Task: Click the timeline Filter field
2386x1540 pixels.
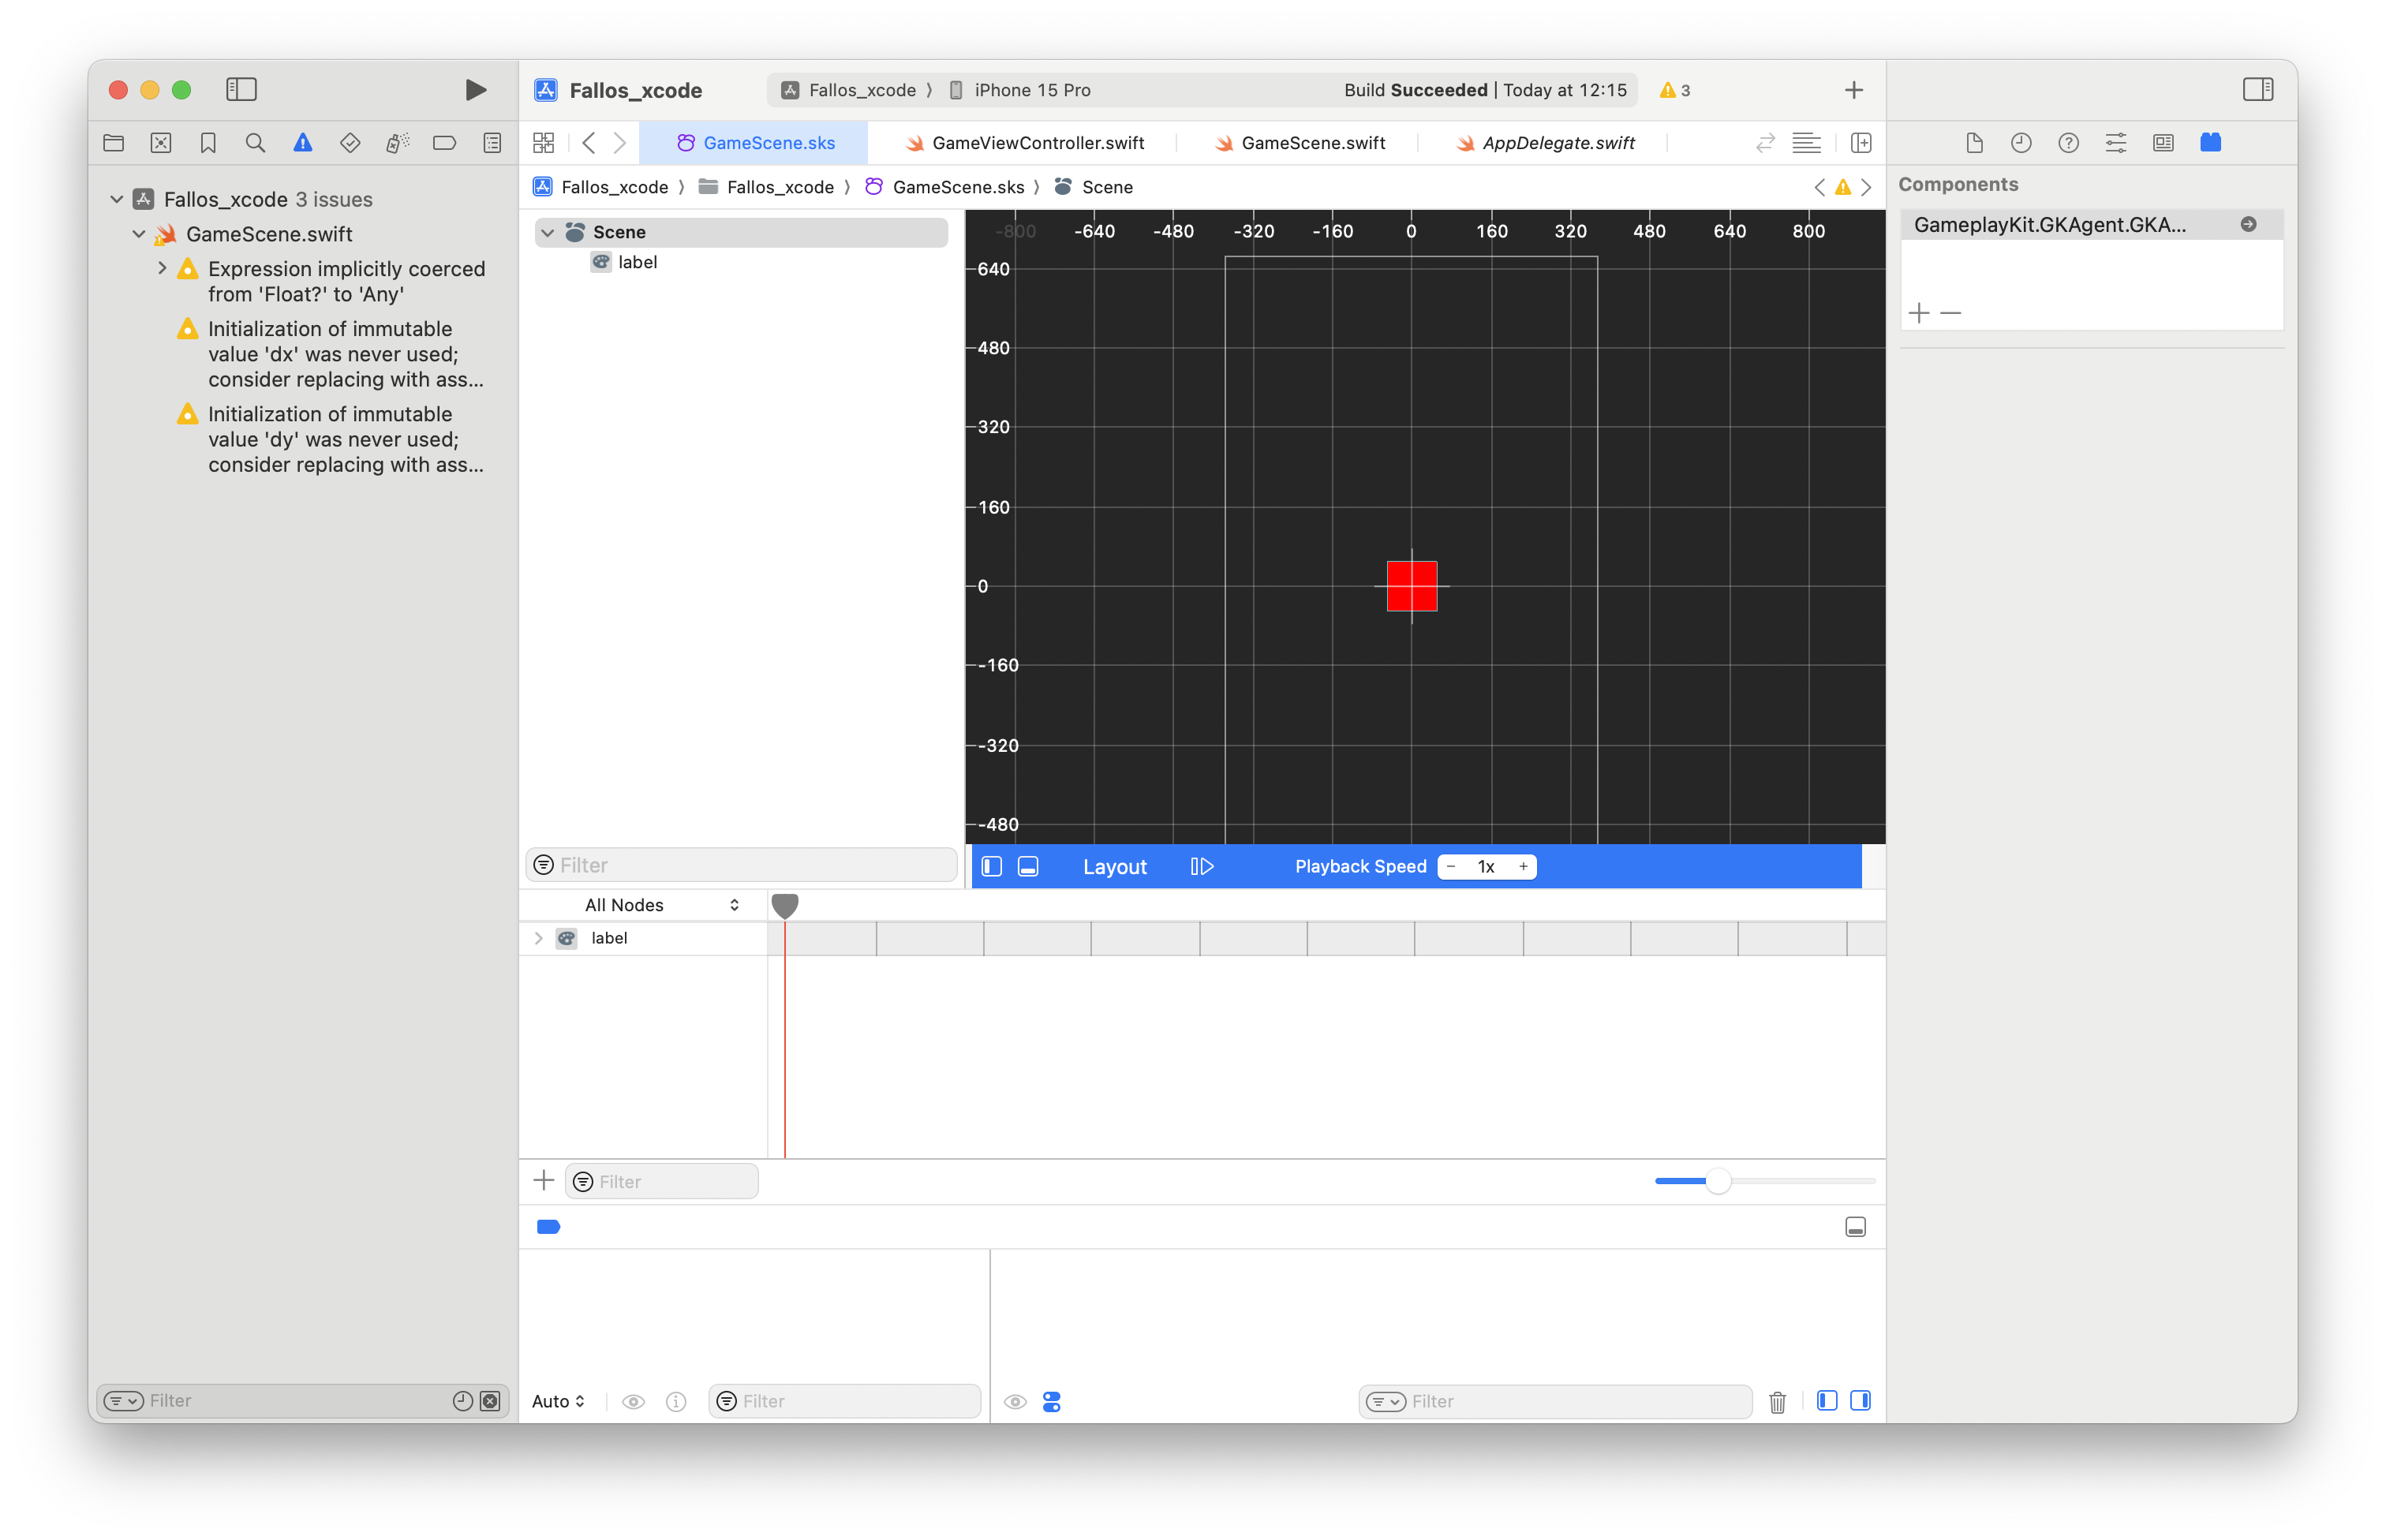Action: [662, 1181]
